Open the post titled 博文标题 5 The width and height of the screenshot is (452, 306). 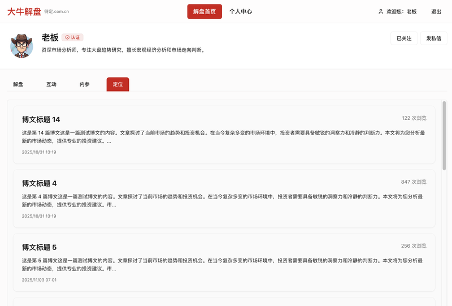tap(39, 247)
